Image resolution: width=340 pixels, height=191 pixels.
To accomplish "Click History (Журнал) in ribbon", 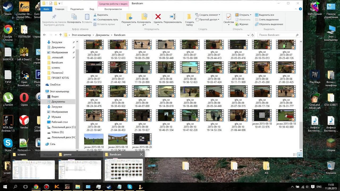I will [241, 24].
